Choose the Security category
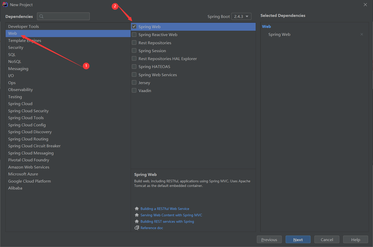Viewport: 373px width, 247px height. click(x=68, y=48)
